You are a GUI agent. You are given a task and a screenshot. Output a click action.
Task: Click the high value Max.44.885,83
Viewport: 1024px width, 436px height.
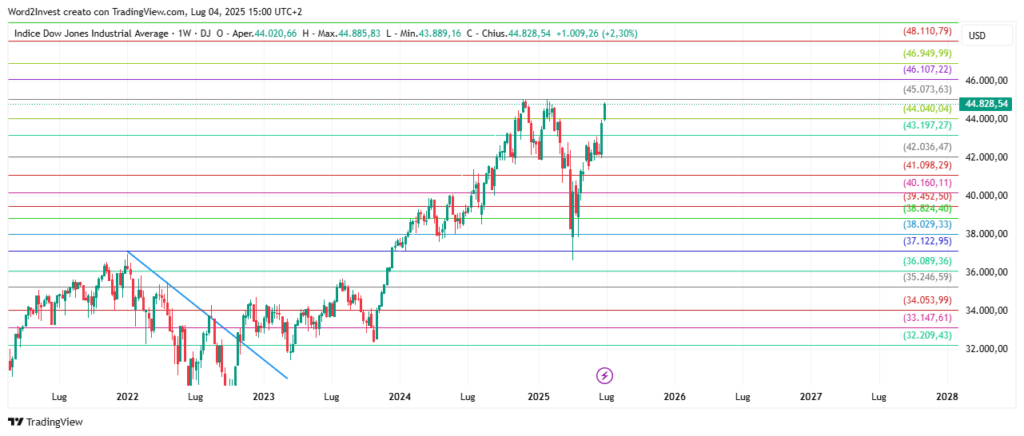coord(349,34)
